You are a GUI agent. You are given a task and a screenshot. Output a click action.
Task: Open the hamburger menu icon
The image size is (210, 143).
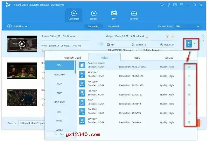[x=182, y=5]
